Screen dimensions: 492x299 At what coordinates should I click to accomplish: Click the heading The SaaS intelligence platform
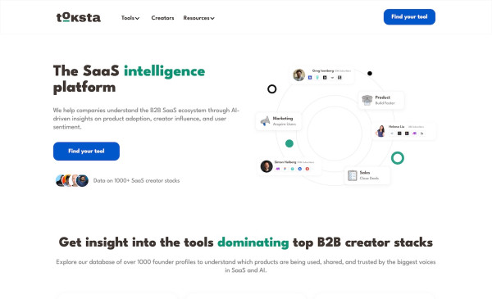(129, 79)
